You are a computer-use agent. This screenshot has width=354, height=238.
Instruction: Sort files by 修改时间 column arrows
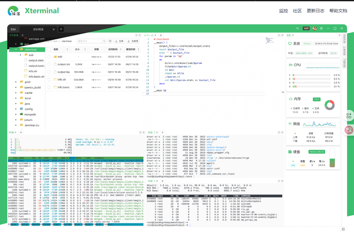[138, 50]
